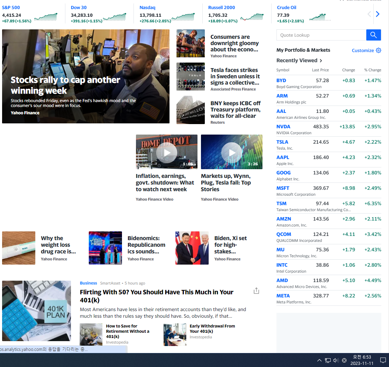Screen dimensions: 389x367
Task: Open the MU ticker symbol
Action: pyautogui.click(x=280, y=250)
